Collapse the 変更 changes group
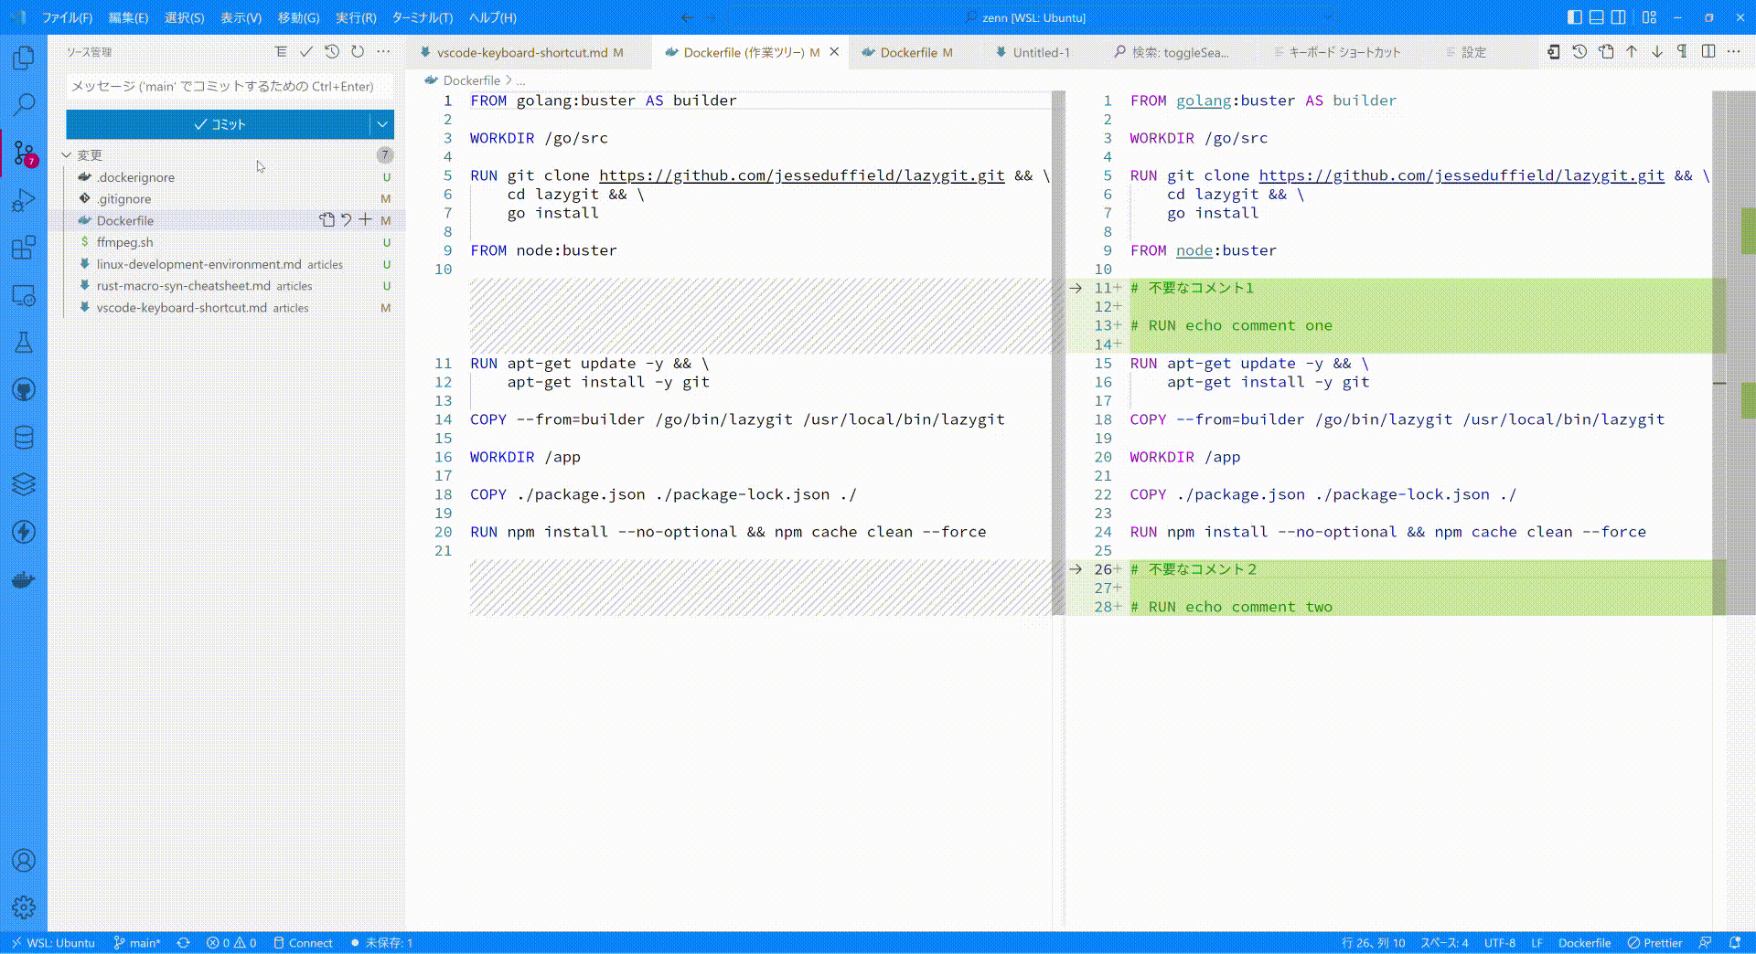1756x954 pixels. click(67, 155)
